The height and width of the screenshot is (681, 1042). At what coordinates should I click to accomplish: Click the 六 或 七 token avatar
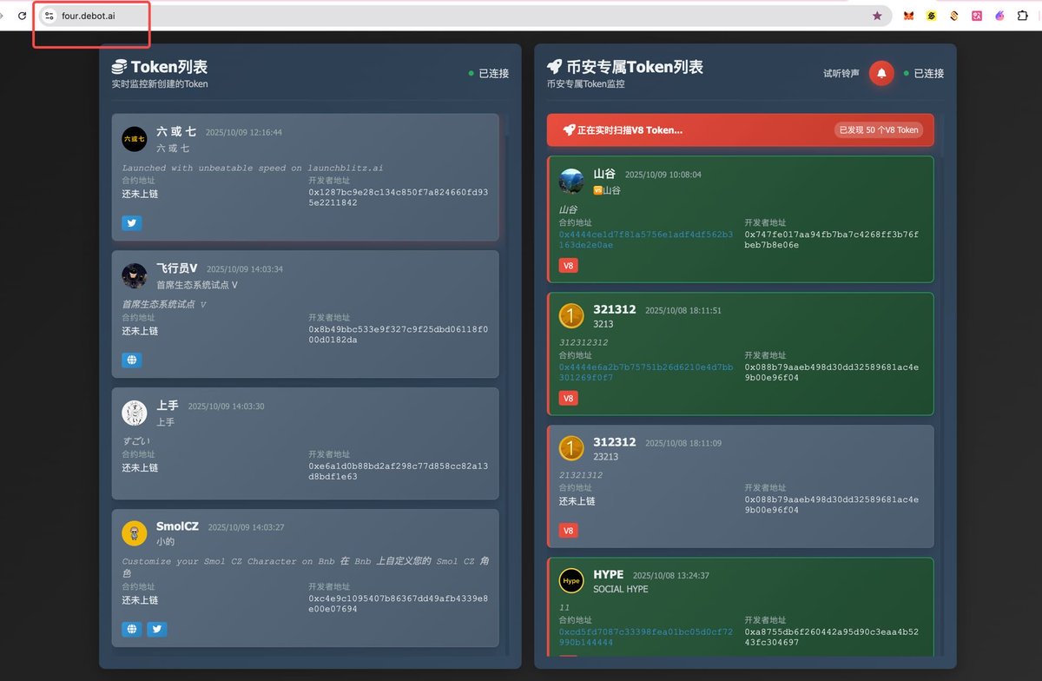(135, 139)
